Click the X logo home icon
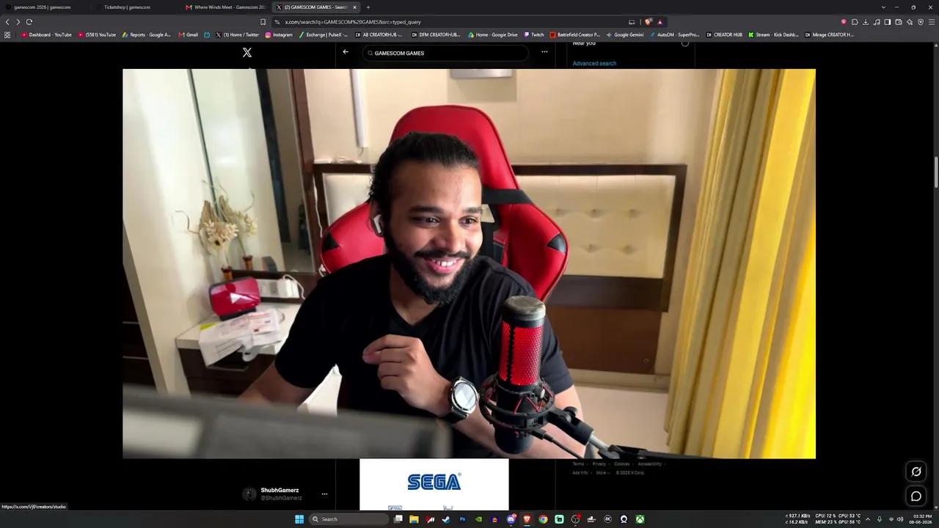This screenshot has width=939, height=528. [x=247, y=52]
